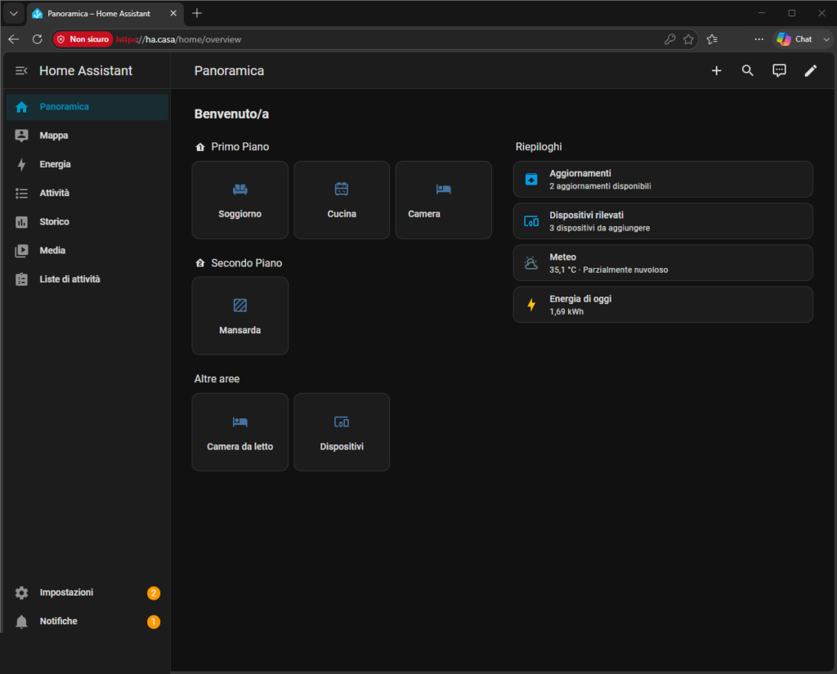Click the Primo Piano floor icon
This screenshot has height=674, width=837.
coord(200,147)
